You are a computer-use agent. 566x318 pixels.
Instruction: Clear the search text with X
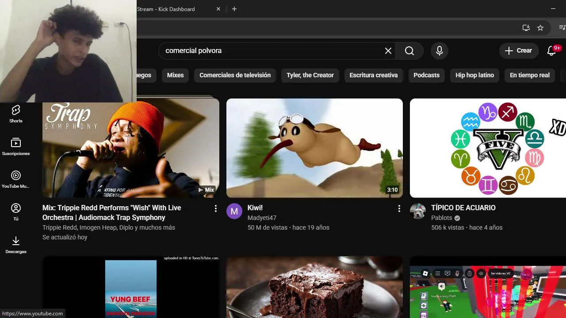[x=388, y=51]
